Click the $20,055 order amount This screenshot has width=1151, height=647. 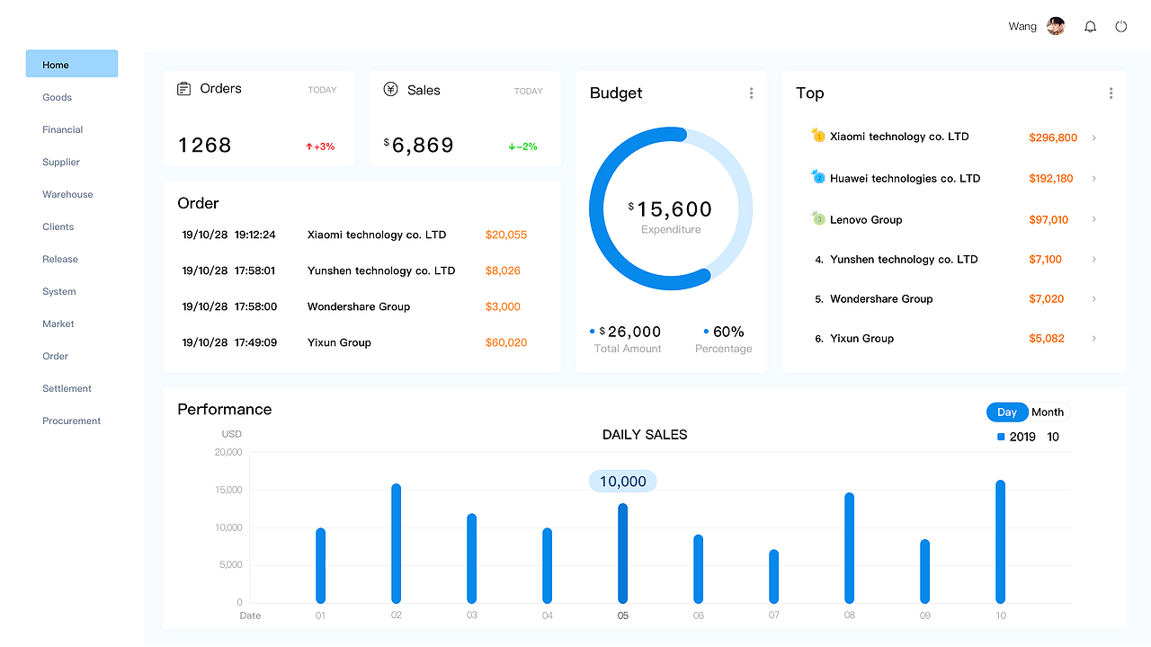pos(506,235)
